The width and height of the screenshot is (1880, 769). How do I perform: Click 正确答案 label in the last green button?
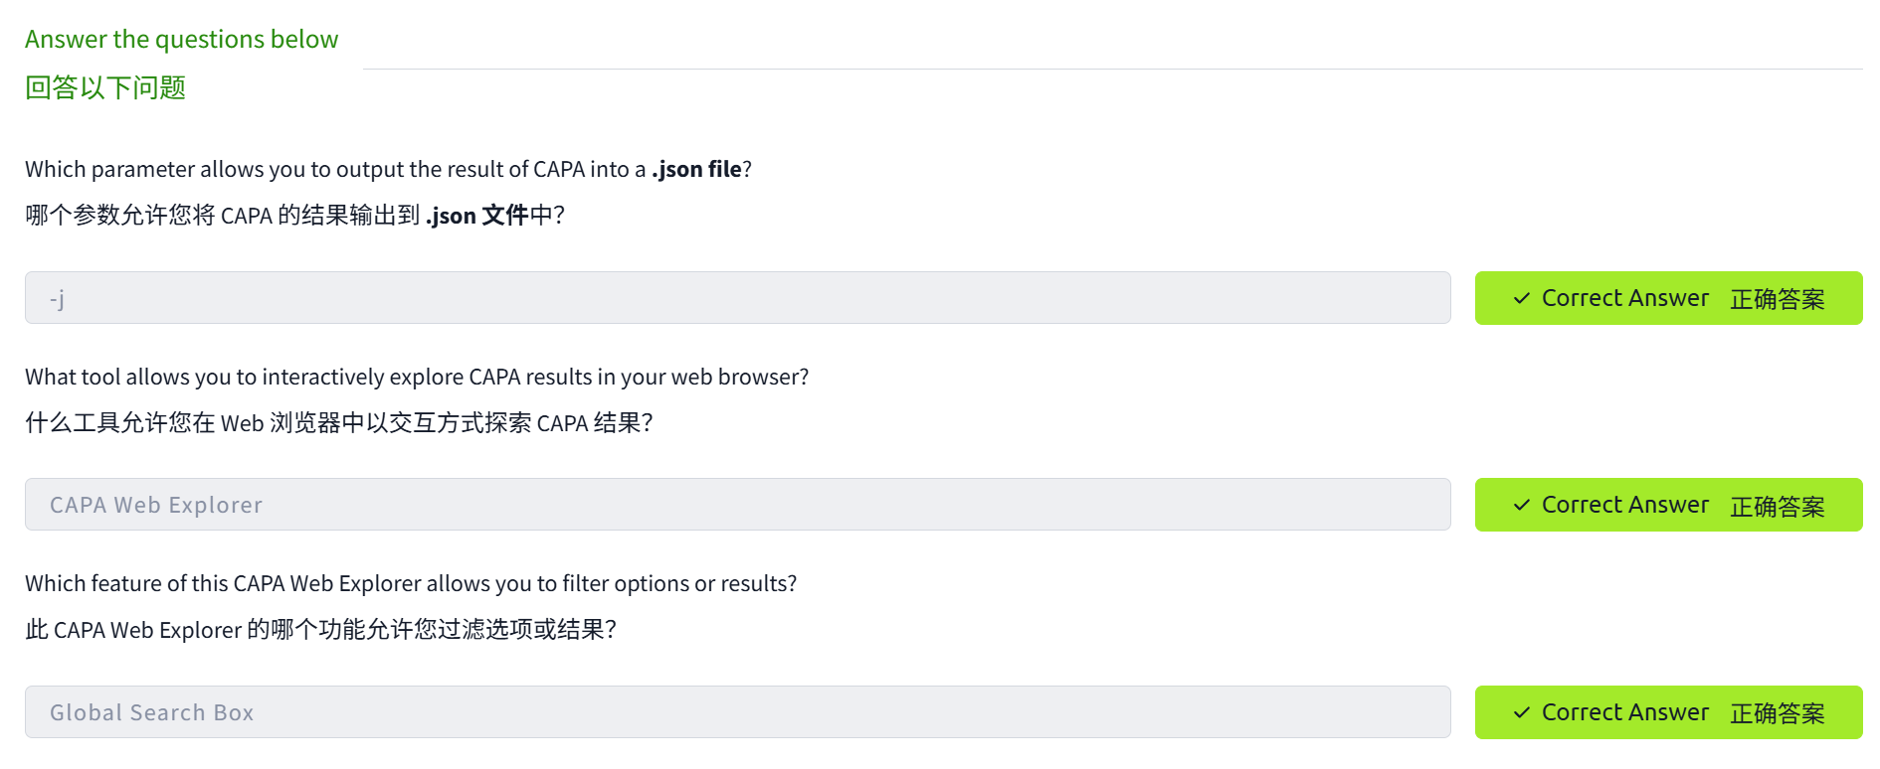point(1777,713)
